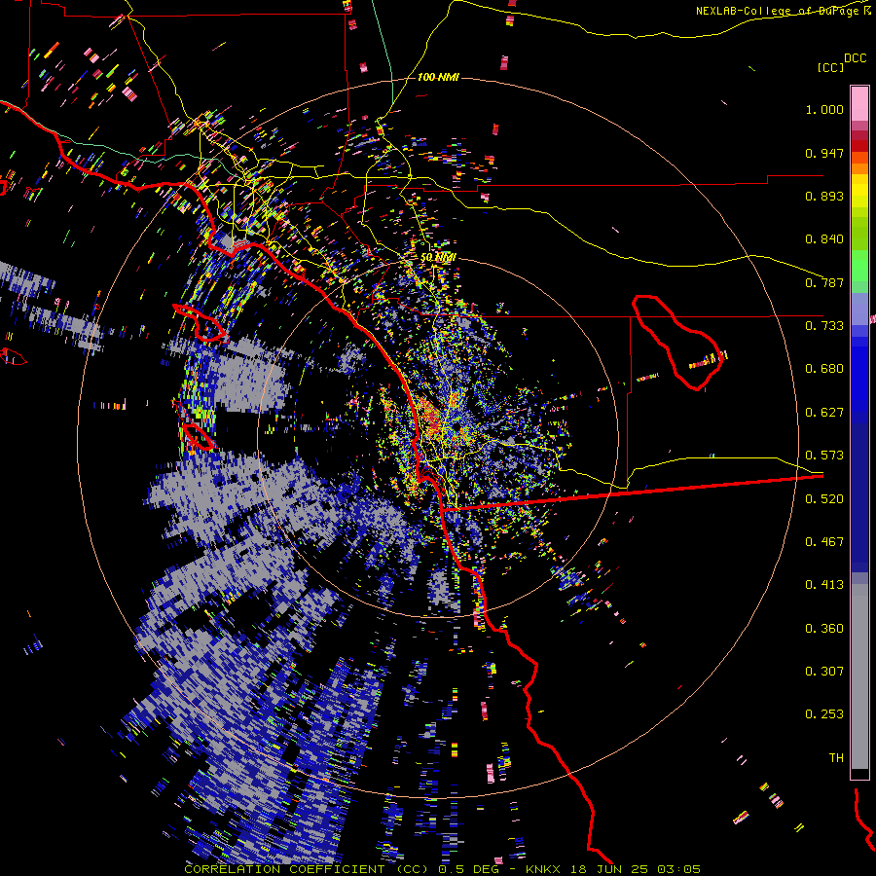
Task: Select the 1.000 scale value
Action: click(824, 109)
